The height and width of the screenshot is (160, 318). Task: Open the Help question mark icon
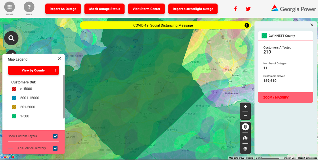coord(29,7)
